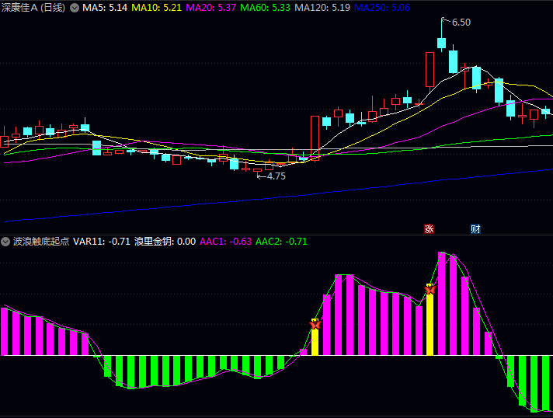This screenshot has height=418, width=553.
Task: Click the red 涨 event marker icon
Action: click(429, 229)
